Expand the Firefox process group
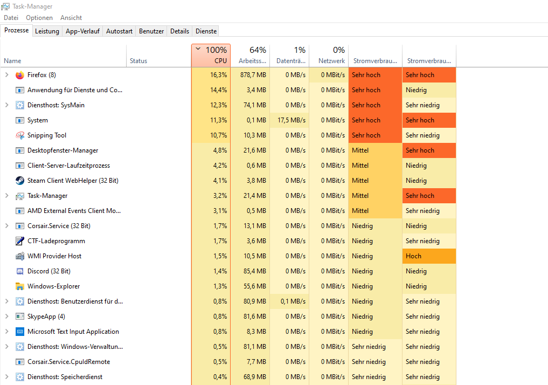Viewport: 548px width, 385px height. (x=6, y=75)
